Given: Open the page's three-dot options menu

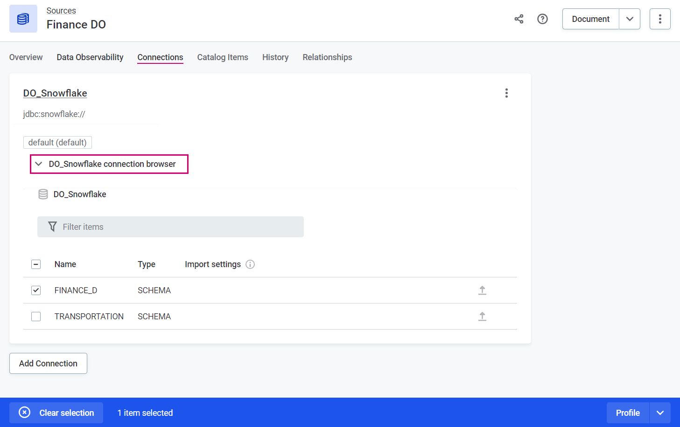Looking at the screenshot, I should point(659,19).
